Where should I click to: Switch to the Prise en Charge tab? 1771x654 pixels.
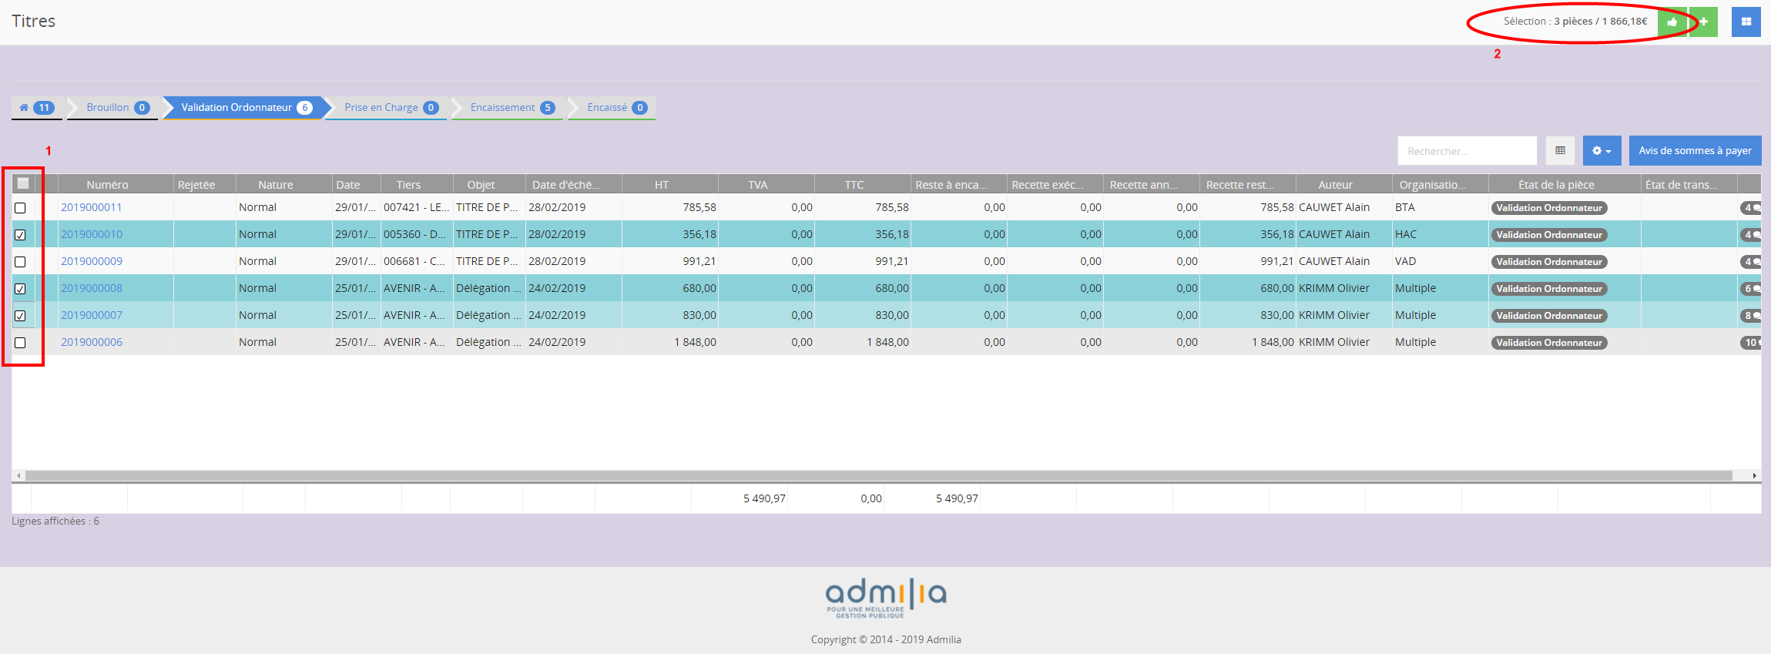coord(390,108)
